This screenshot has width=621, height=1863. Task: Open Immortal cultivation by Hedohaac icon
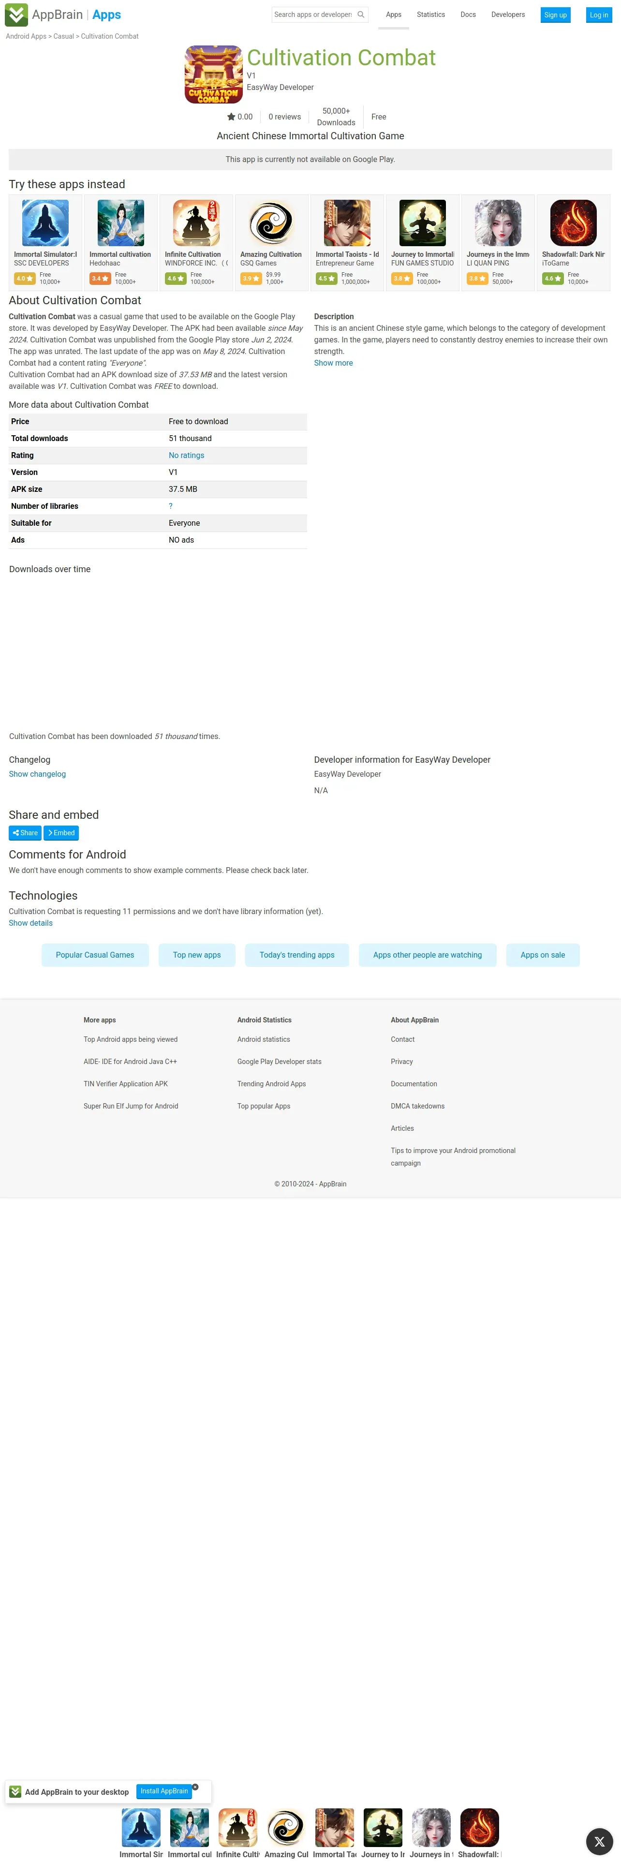click(x=121, y=223)
